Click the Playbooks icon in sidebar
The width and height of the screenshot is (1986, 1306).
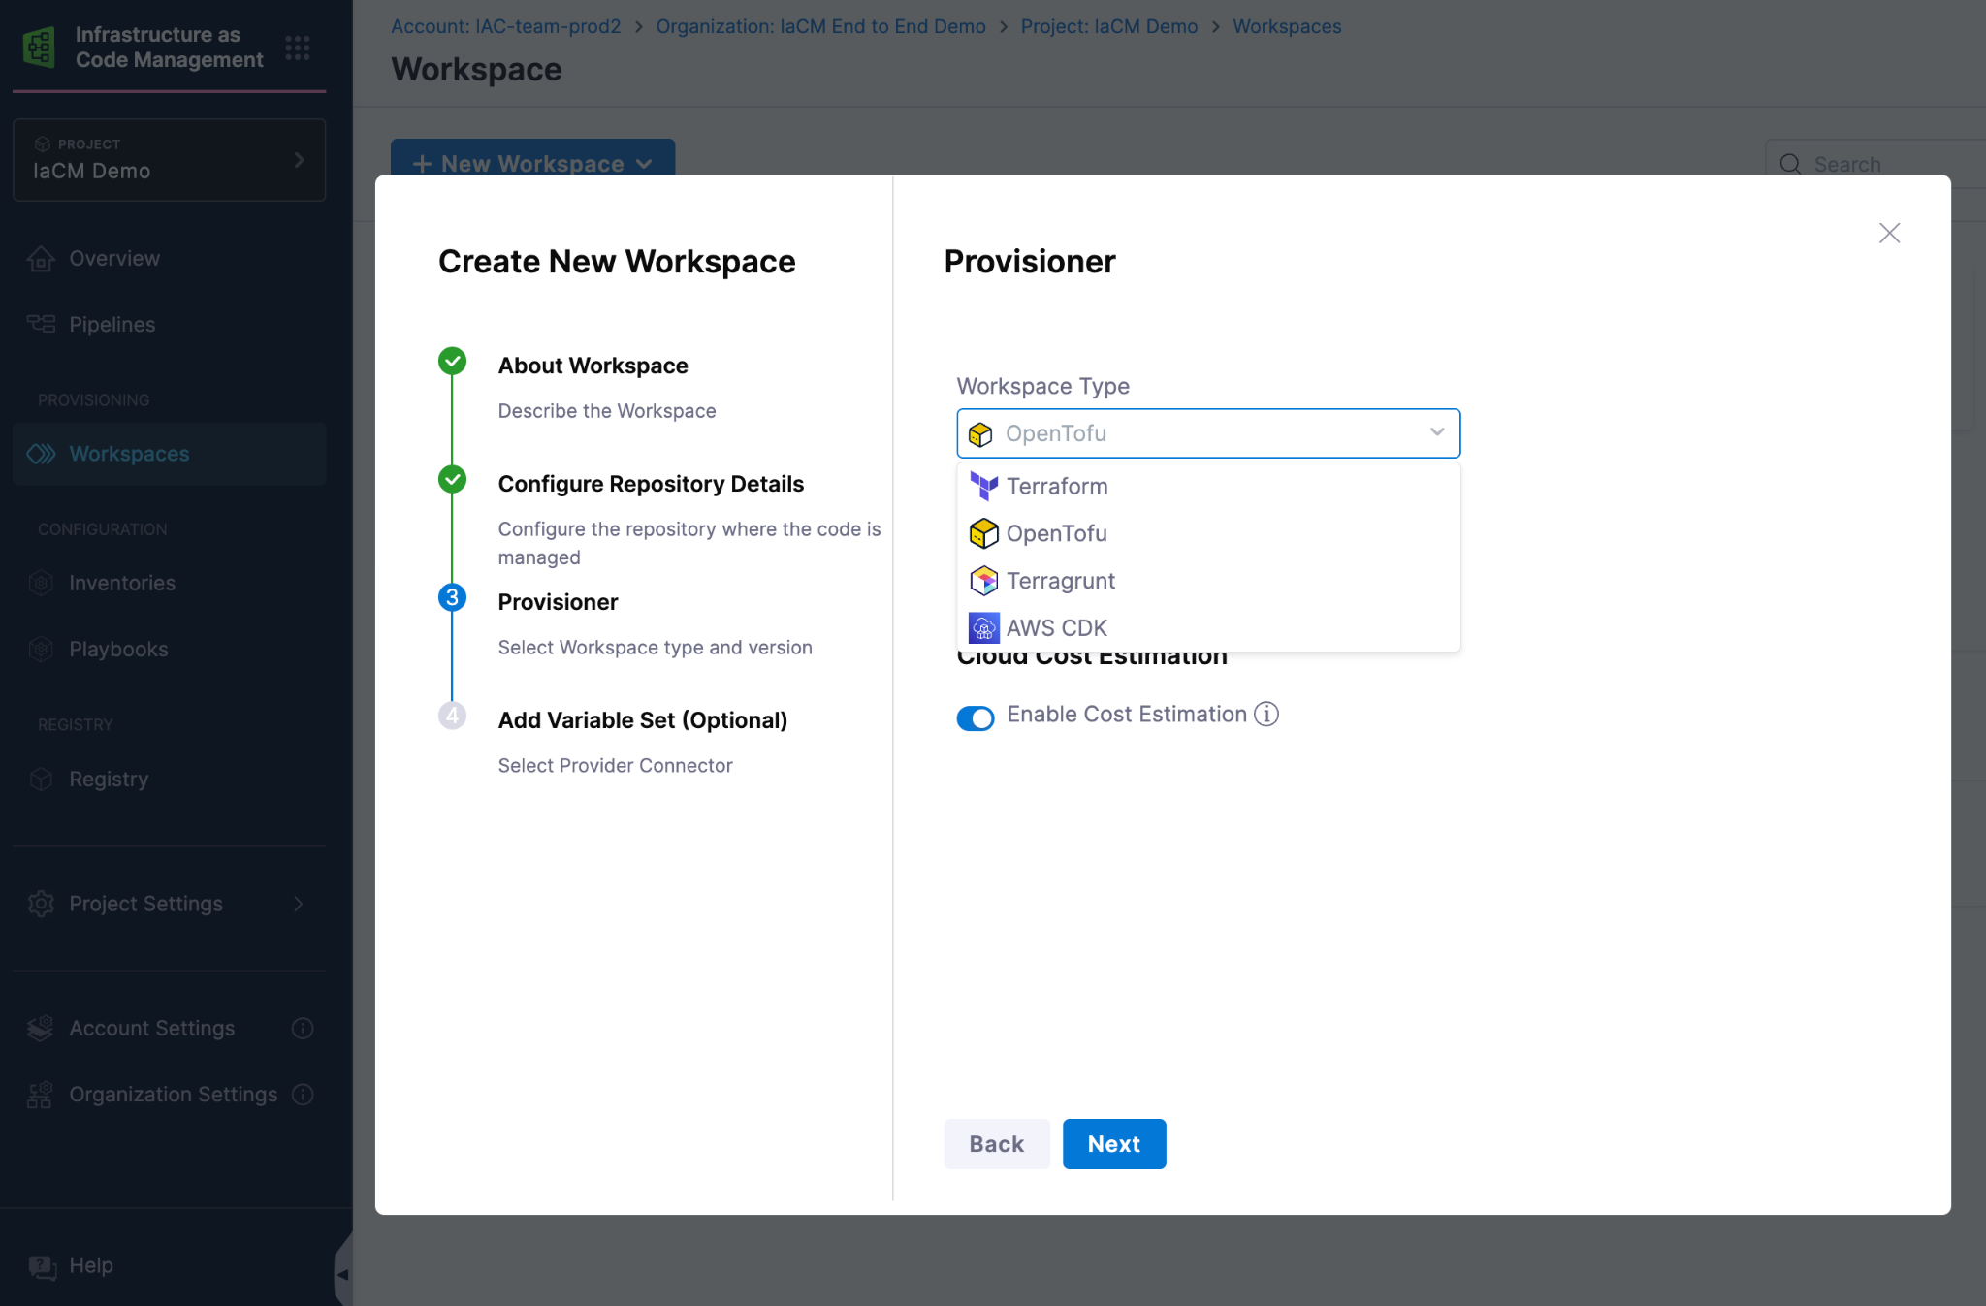(x=41, y=649)
